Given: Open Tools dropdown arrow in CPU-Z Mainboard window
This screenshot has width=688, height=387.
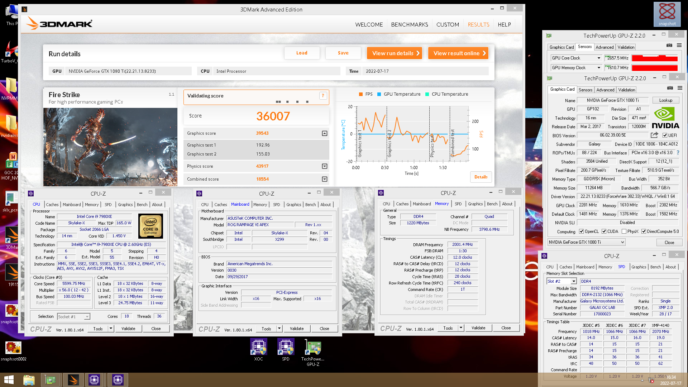Looking at the screenshot, I should point(279,329).
